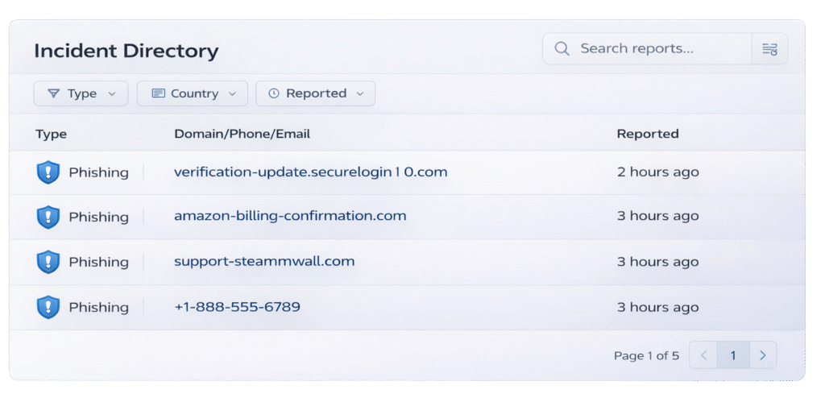Click shield icon for support-steammwall row

[48, 262]
